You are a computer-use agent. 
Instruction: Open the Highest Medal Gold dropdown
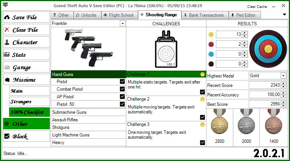point(283,76)
